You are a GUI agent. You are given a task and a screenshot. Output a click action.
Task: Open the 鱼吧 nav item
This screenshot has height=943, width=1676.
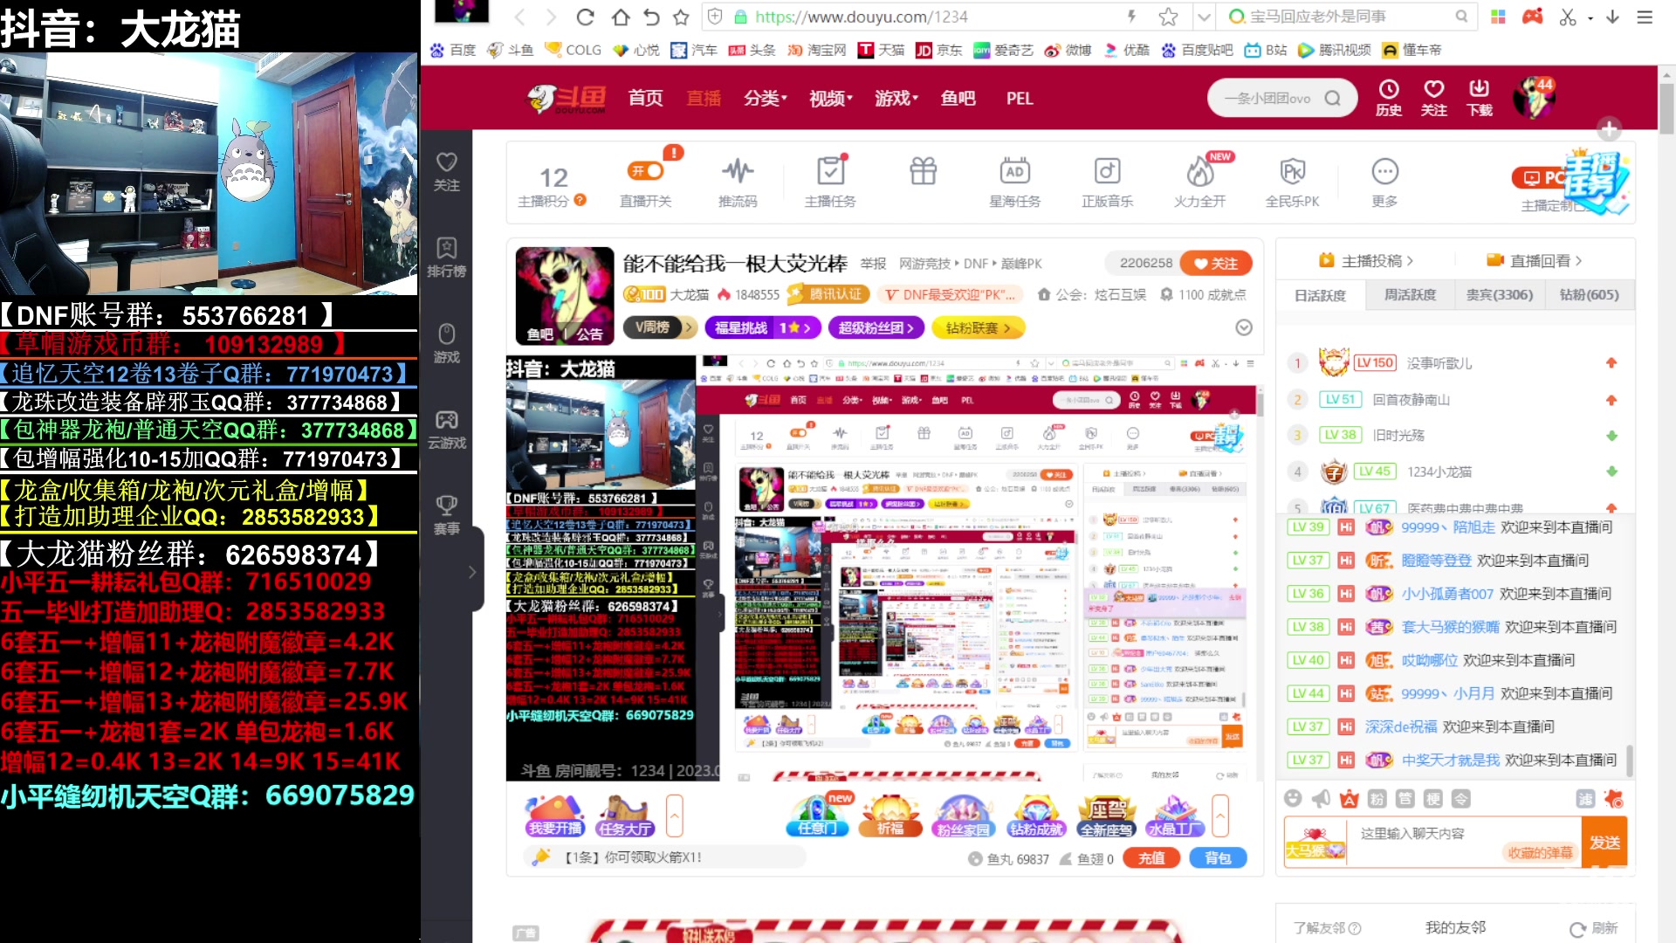pos(958,98)
